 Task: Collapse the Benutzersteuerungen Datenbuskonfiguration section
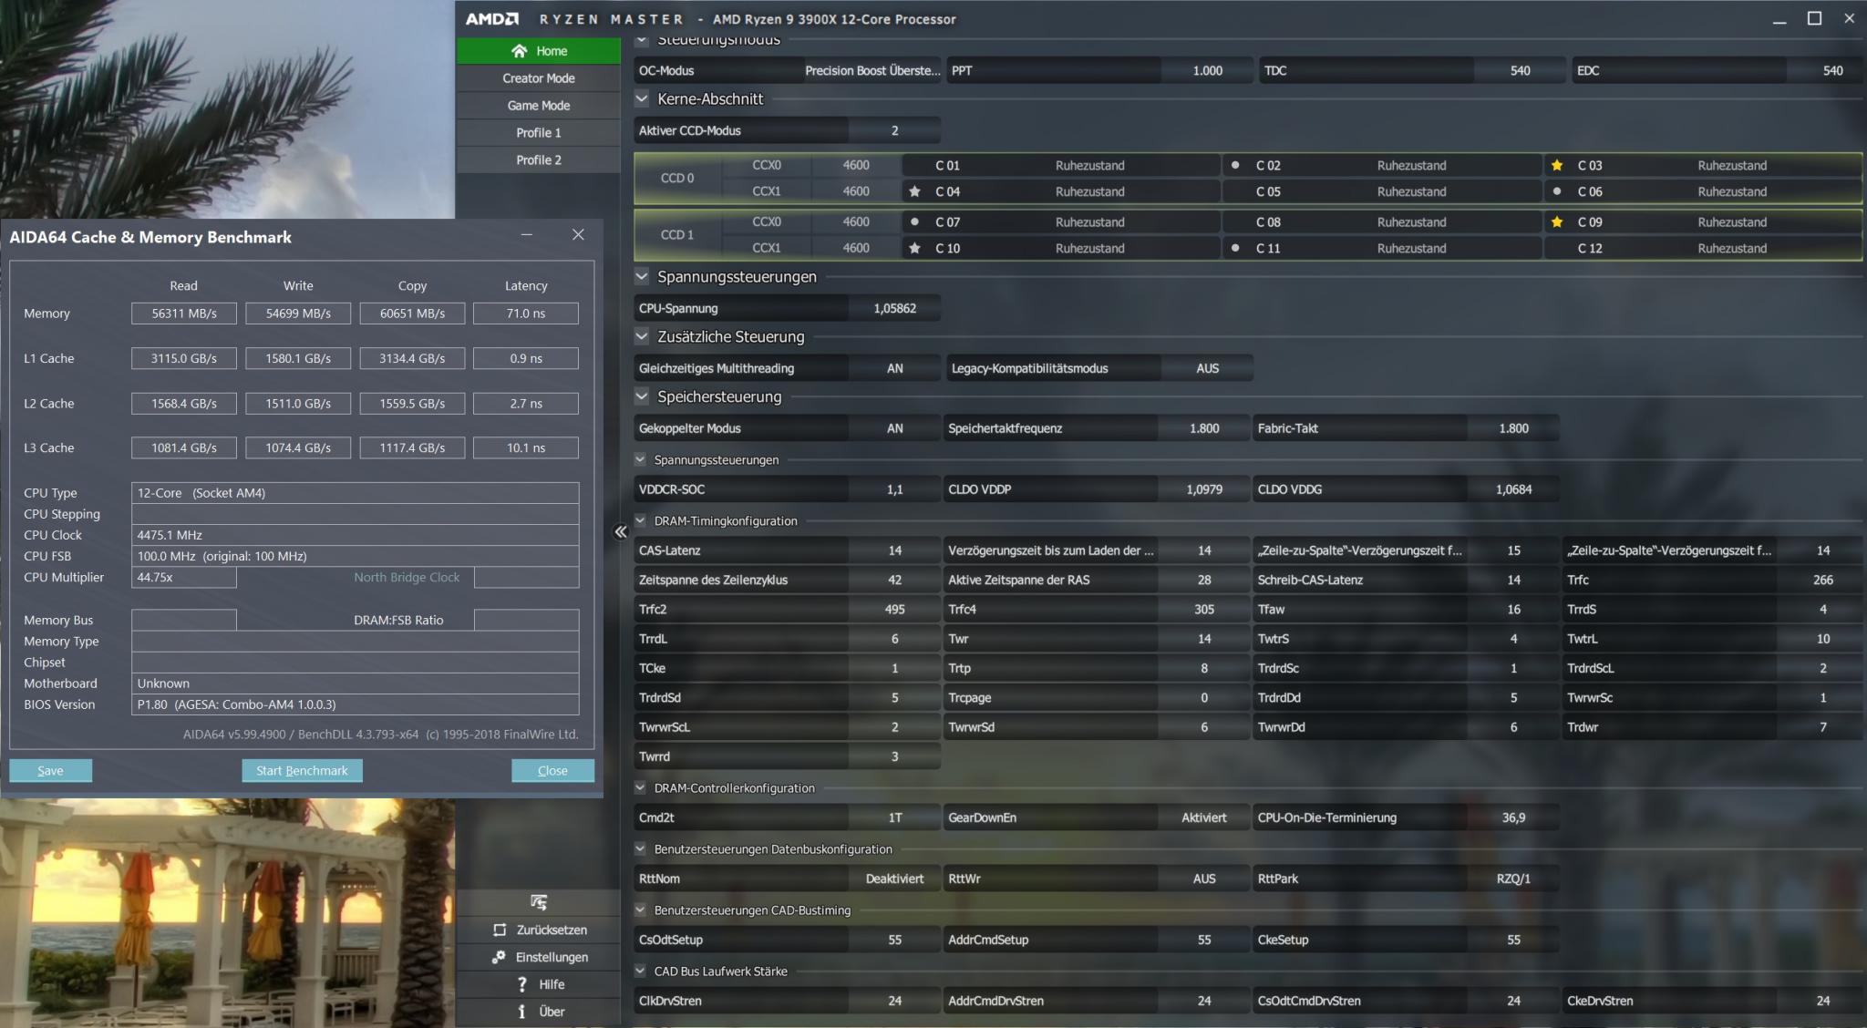click(640, 848)
